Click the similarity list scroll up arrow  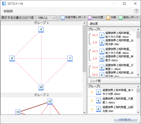[x=138, y=29]
